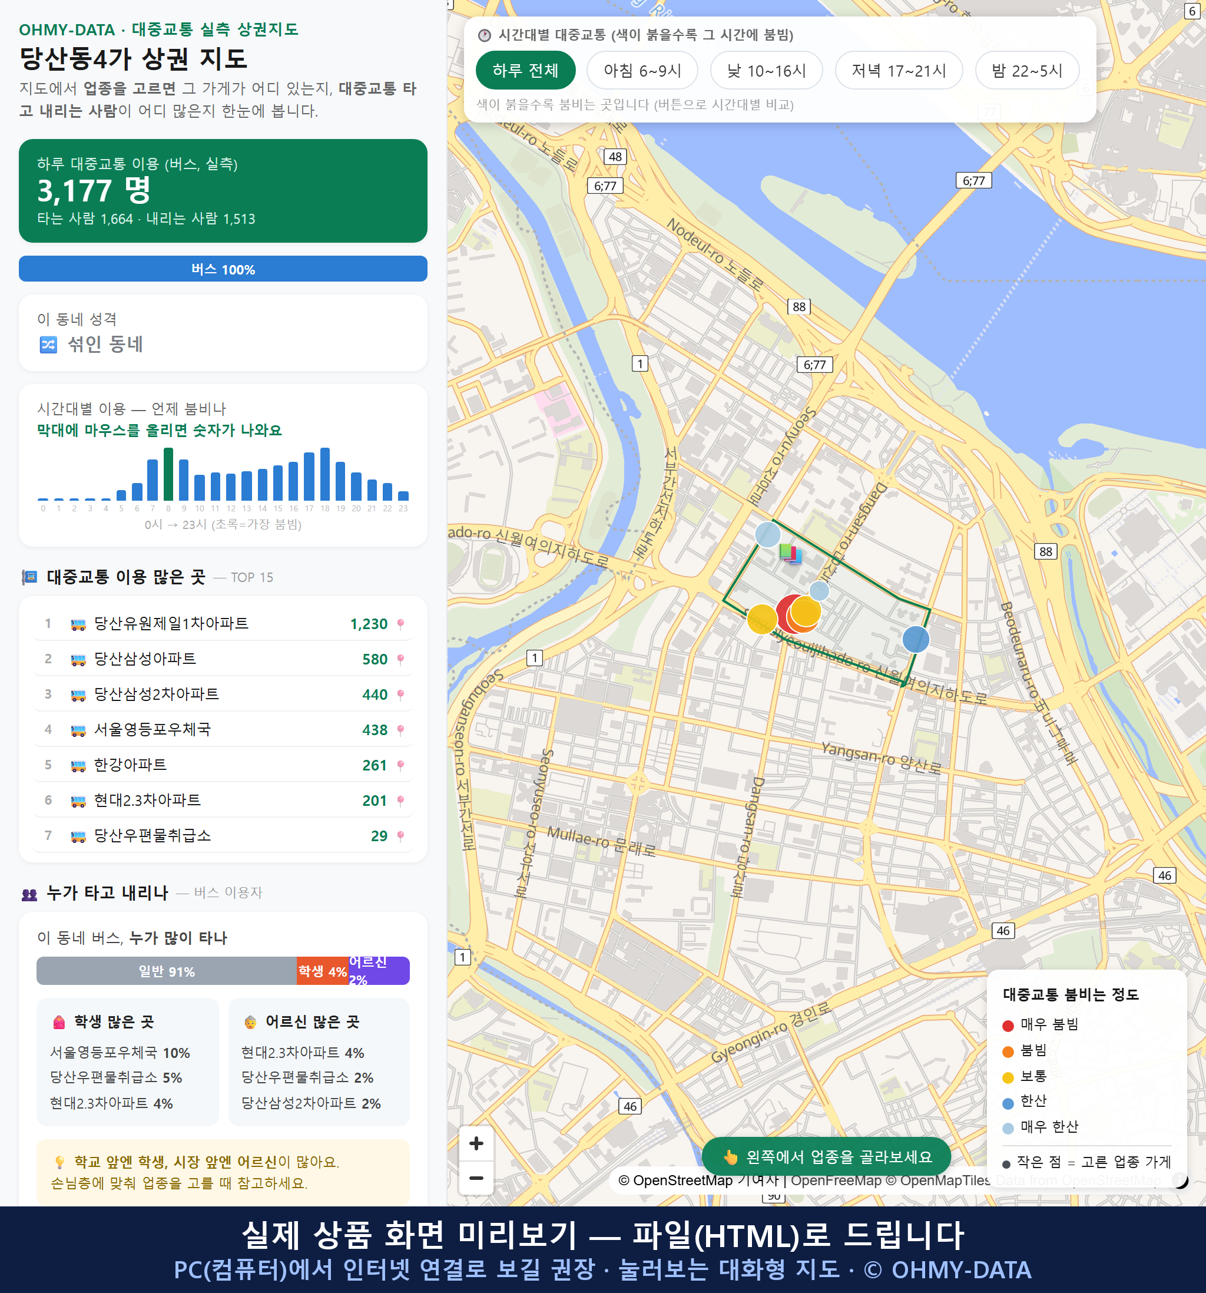This screenshot has width=1206, height=1293.
Task: Click the 어르신 2% purple bar segment
Action: 379,971
